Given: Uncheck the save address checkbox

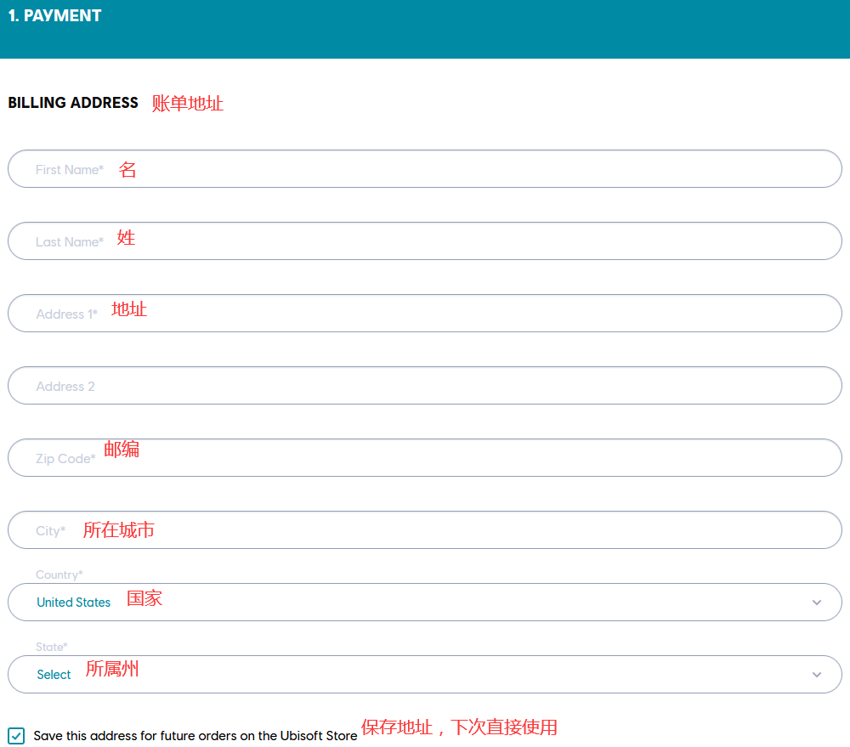Looking at the screenshot, I should (16, 736).
